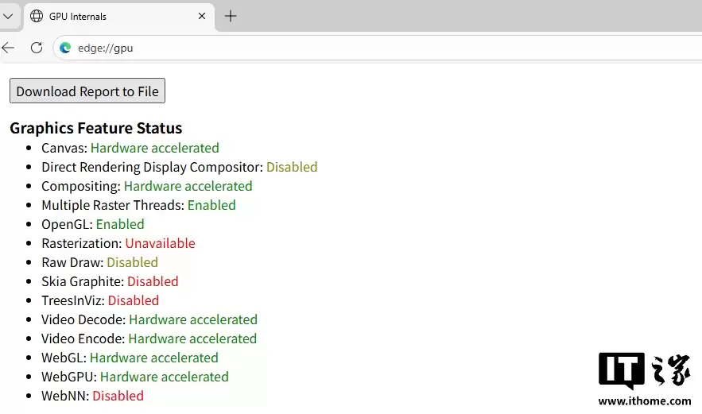Click the Video Decode status line

pos(149,319)
